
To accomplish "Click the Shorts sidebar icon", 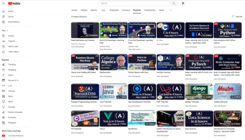I will pos(3,16).
